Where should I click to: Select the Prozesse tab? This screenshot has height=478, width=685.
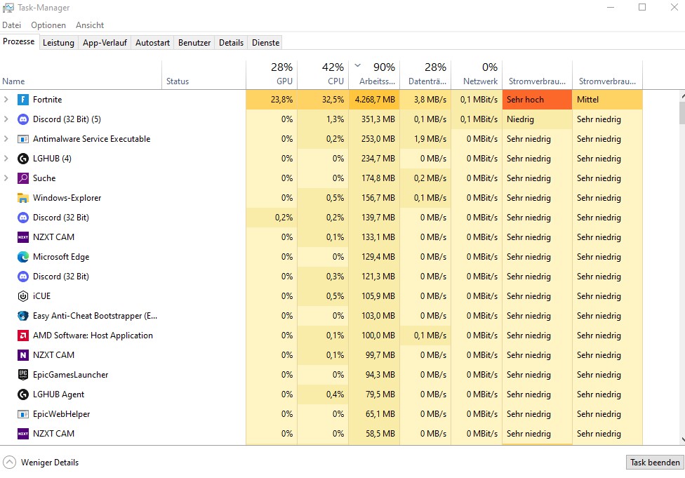[19, 41]
